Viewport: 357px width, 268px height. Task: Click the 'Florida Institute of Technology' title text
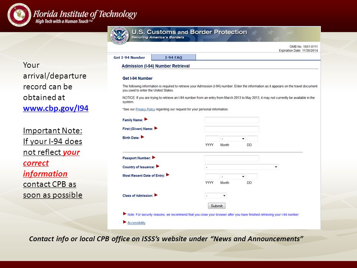click(85, 14)
